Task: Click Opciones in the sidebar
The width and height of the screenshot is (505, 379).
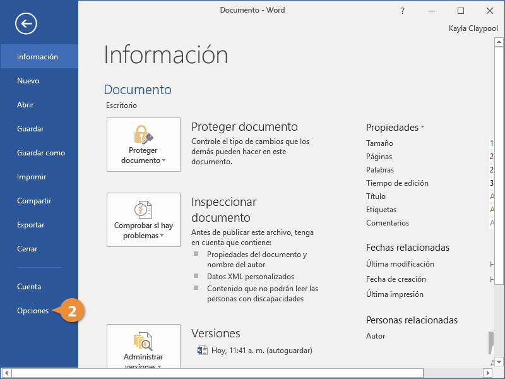Action: pos(33,311)
